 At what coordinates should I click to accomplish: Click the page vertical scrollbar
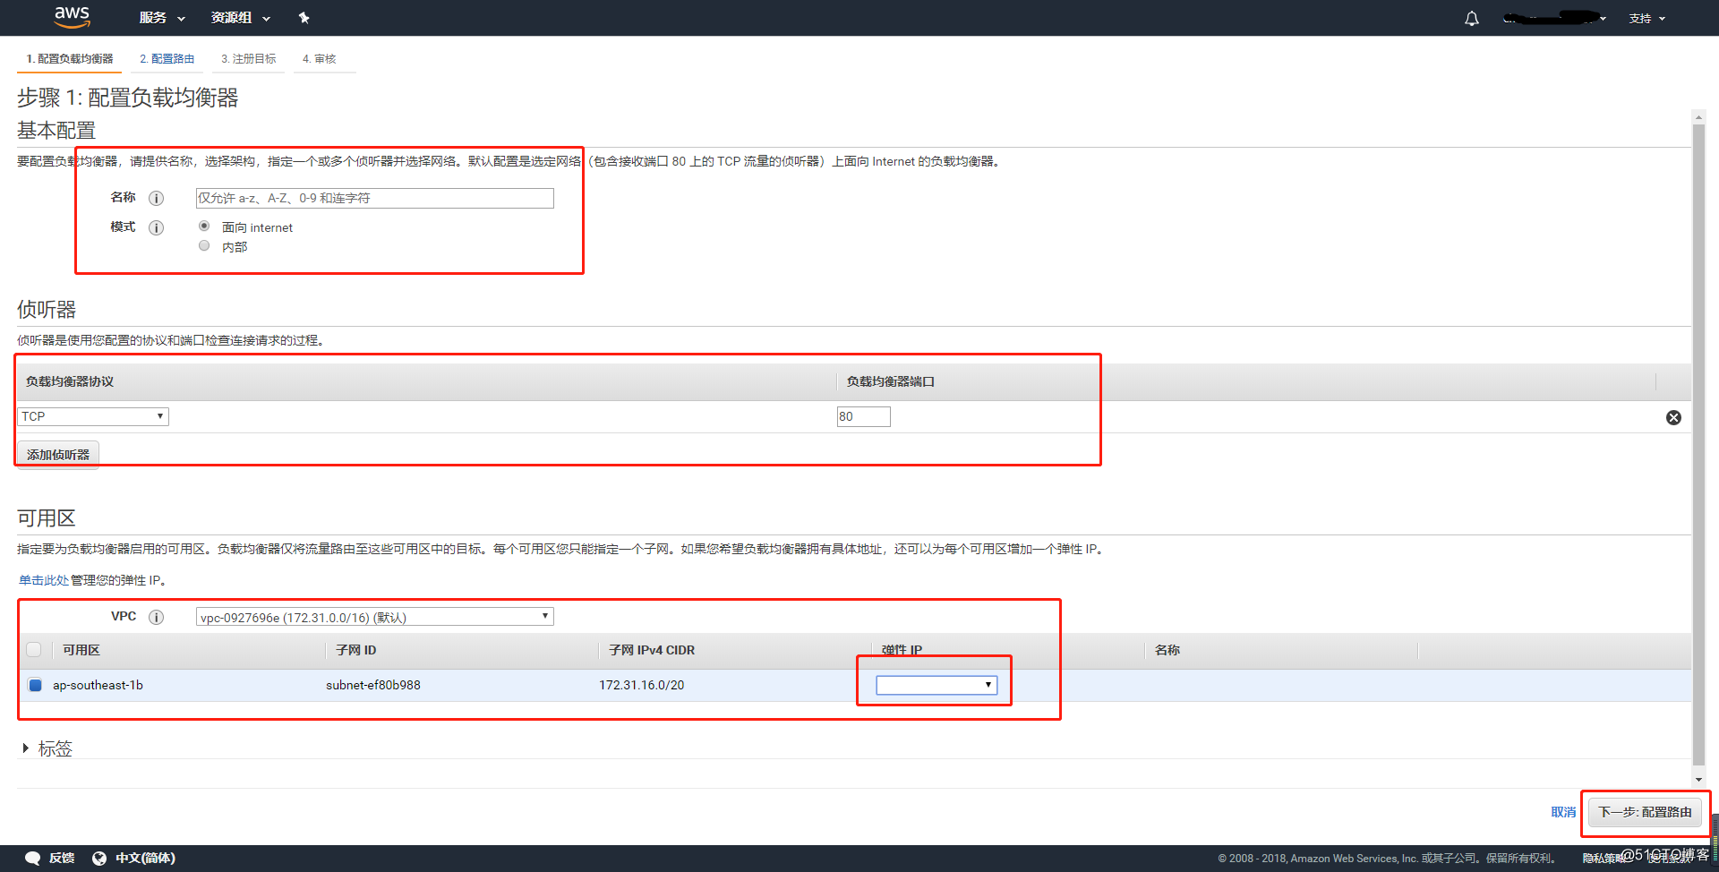click(x=1698, y=443)
